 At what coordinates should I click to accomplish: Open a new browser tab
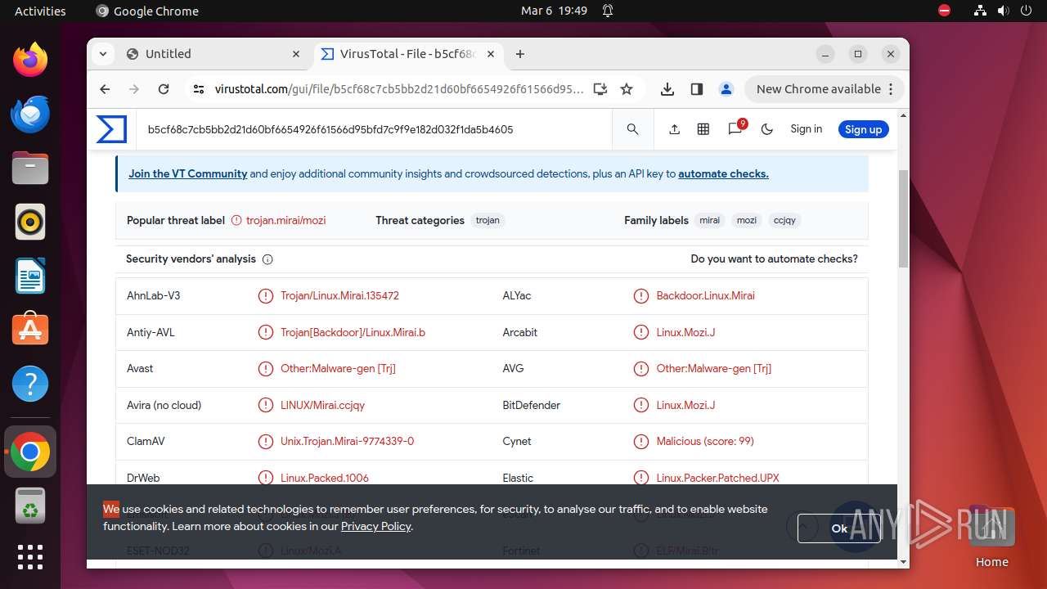tap(520, 54)
